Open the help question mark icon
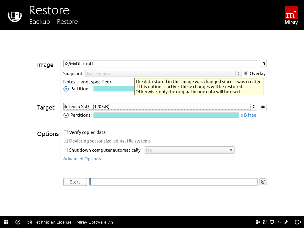This screenshot has height=228, width=304. [x=18, y=222]
